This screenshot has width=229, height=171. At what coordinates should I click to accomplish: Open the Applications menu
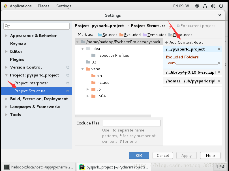pyautogui.click(x=21, y=6)
